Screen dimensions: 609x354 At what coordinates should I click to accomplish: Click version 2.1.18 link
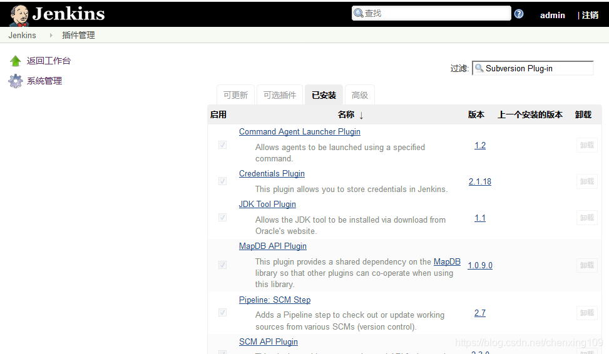[479, 181]
